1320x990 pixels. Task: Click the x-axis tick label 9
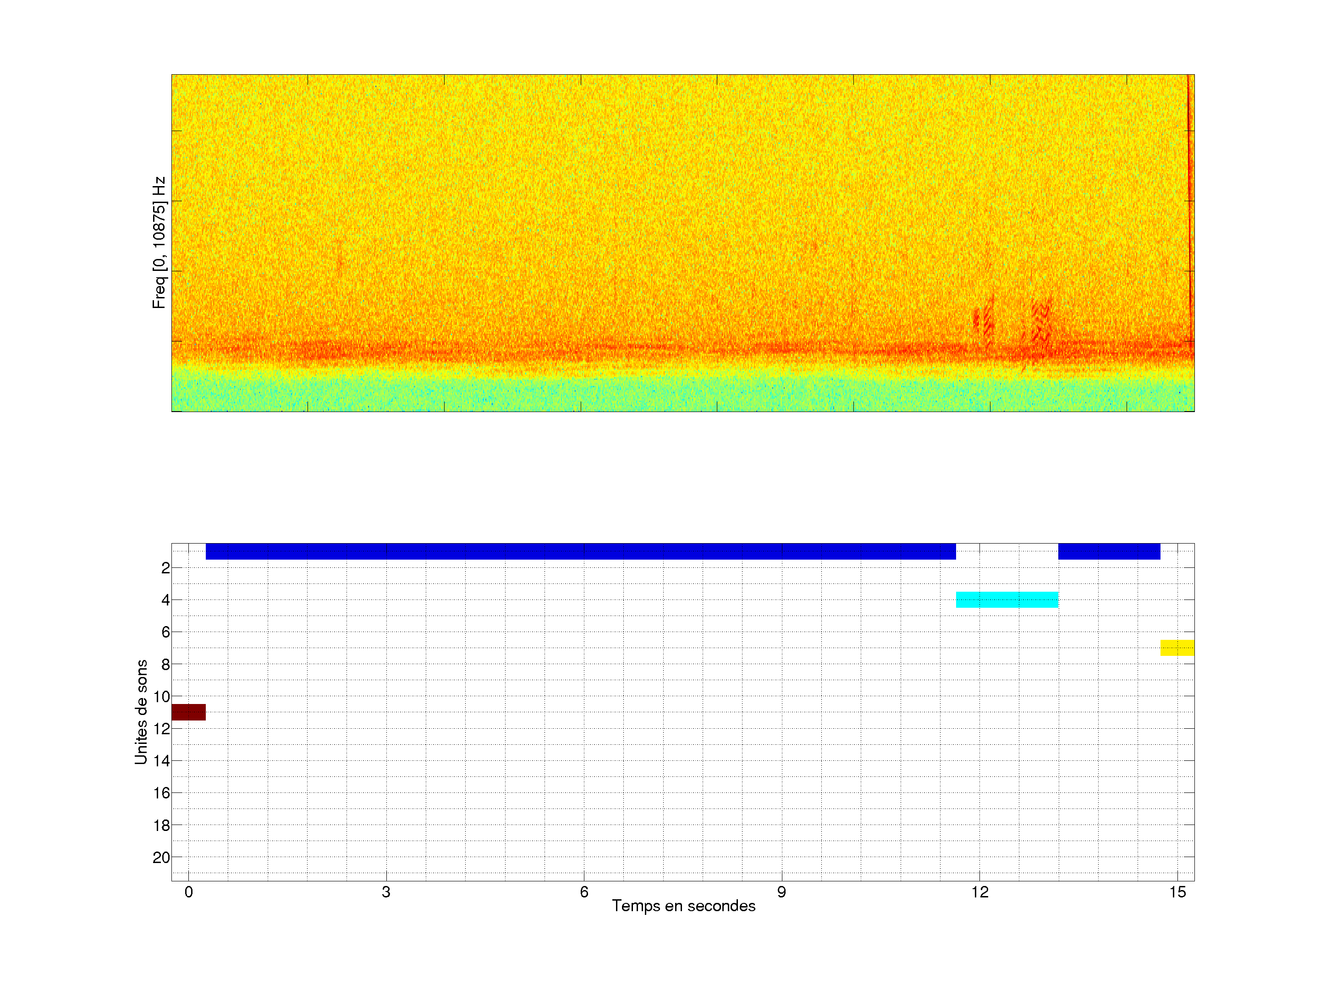[x=781, y=892]
